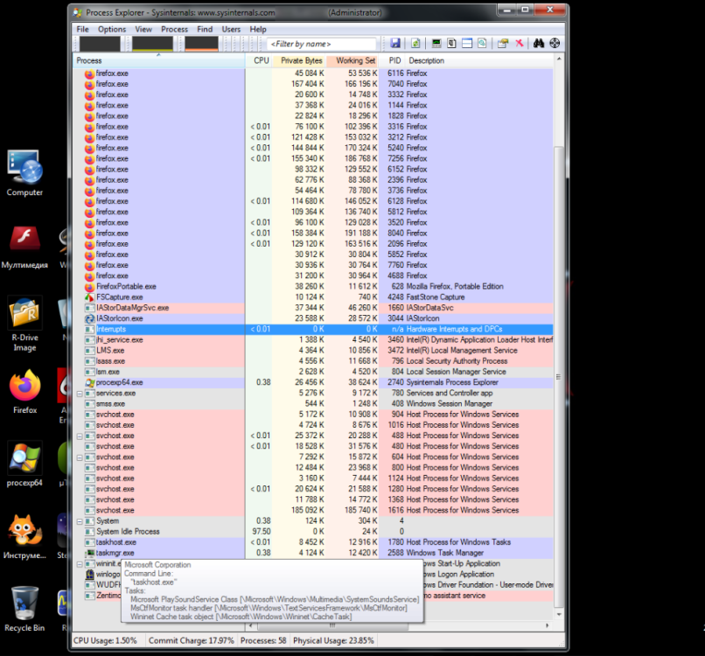Sort by the Process column header
The width and height of the screenshot is (705, 656).
point(158,60)
